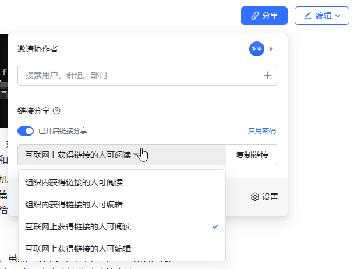
Task: Click the blue checkmark on the selected option
Action: point(215,226)
